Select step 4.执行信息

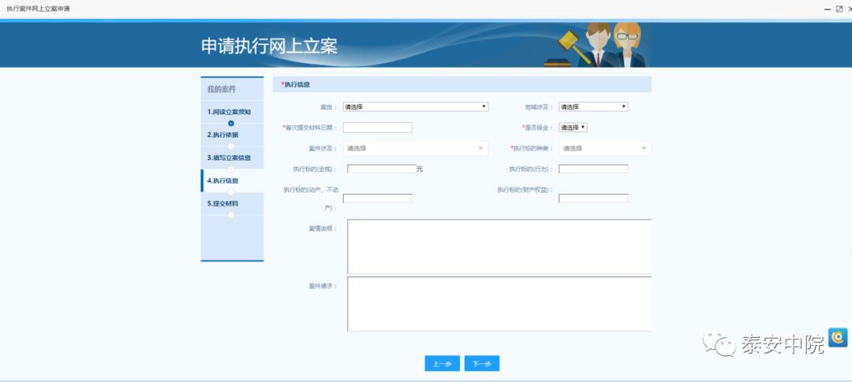pos(232,180)
